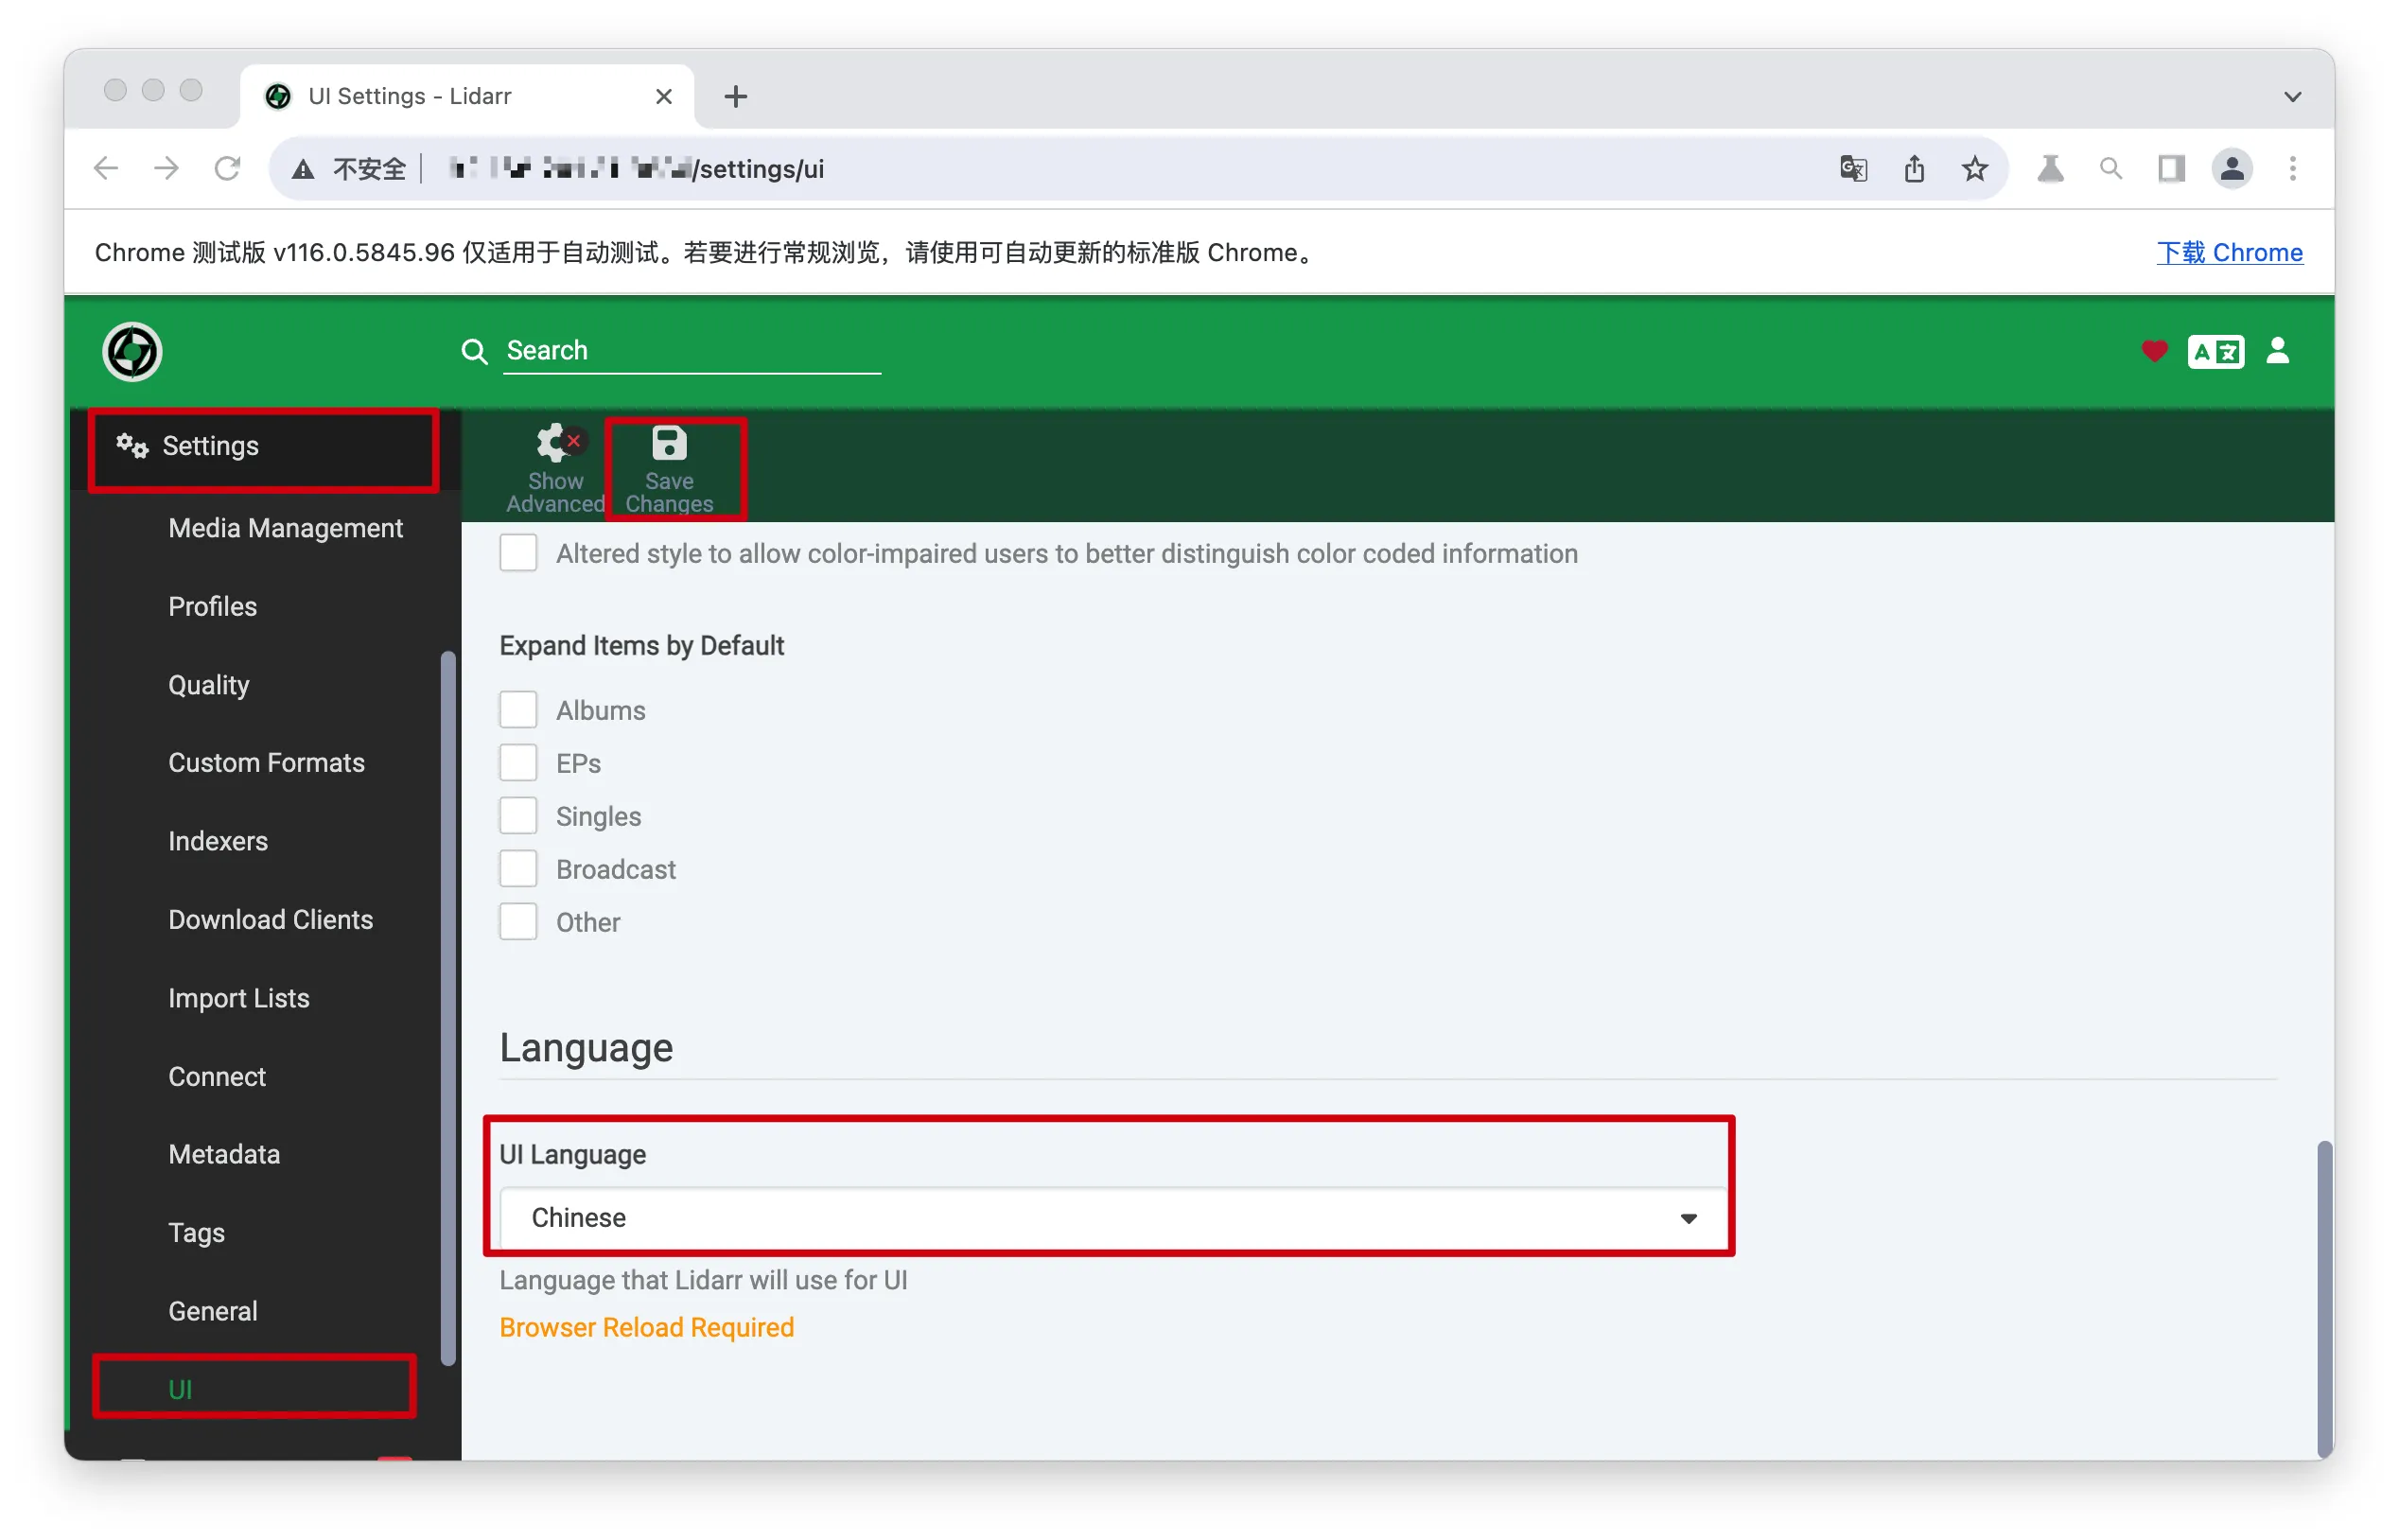Viewport: 2399px width, 1540px height.
Task: Open a new browser tab
Action: tap(736, 97)
